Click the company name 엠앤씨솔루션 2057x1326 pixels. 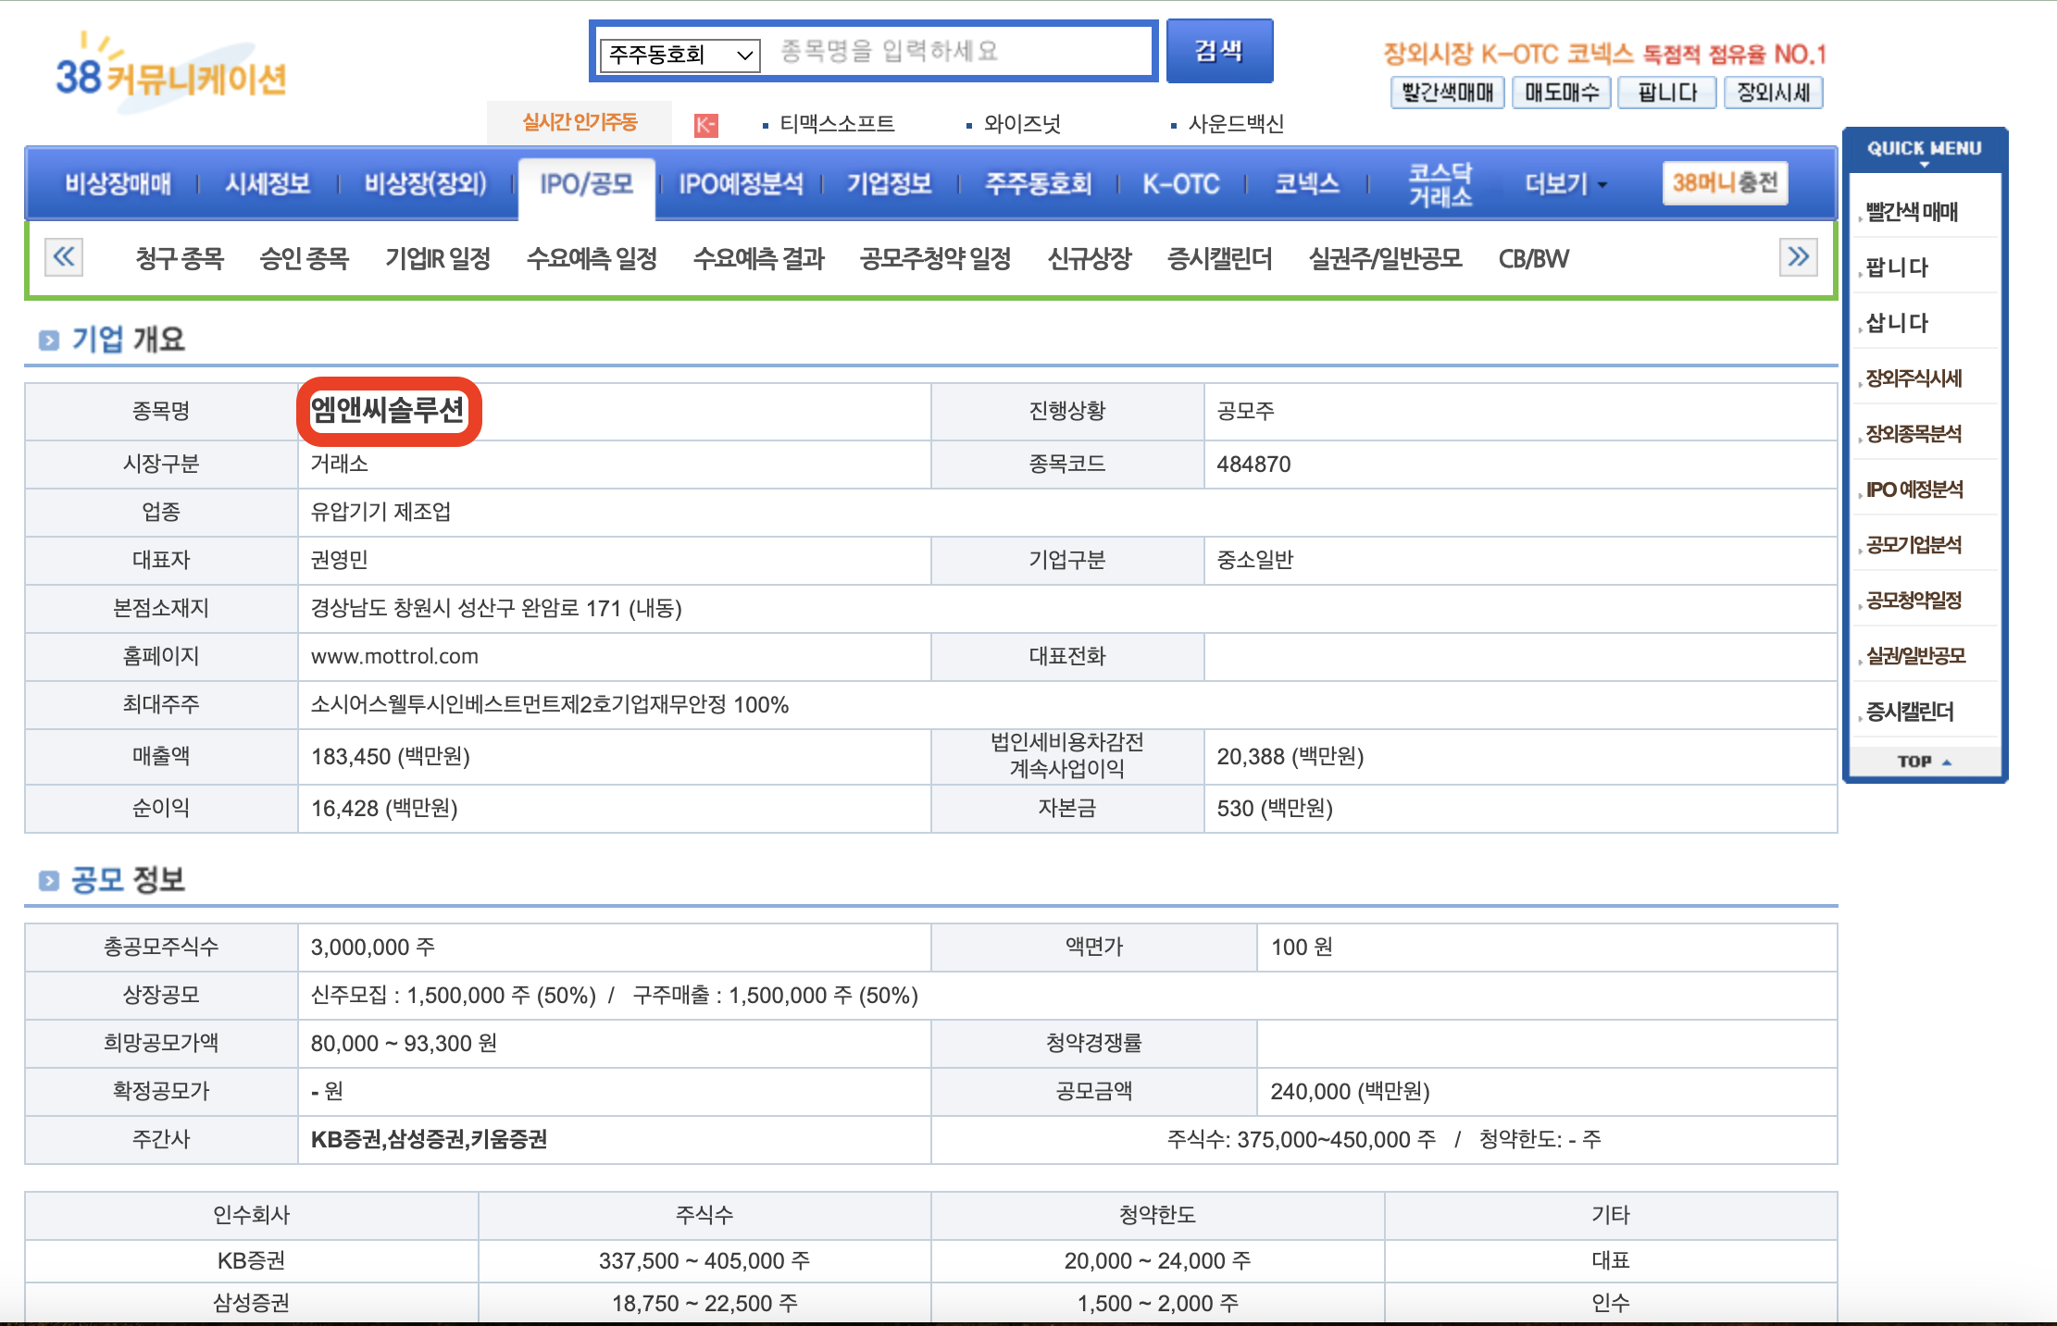tap(388, 410)
